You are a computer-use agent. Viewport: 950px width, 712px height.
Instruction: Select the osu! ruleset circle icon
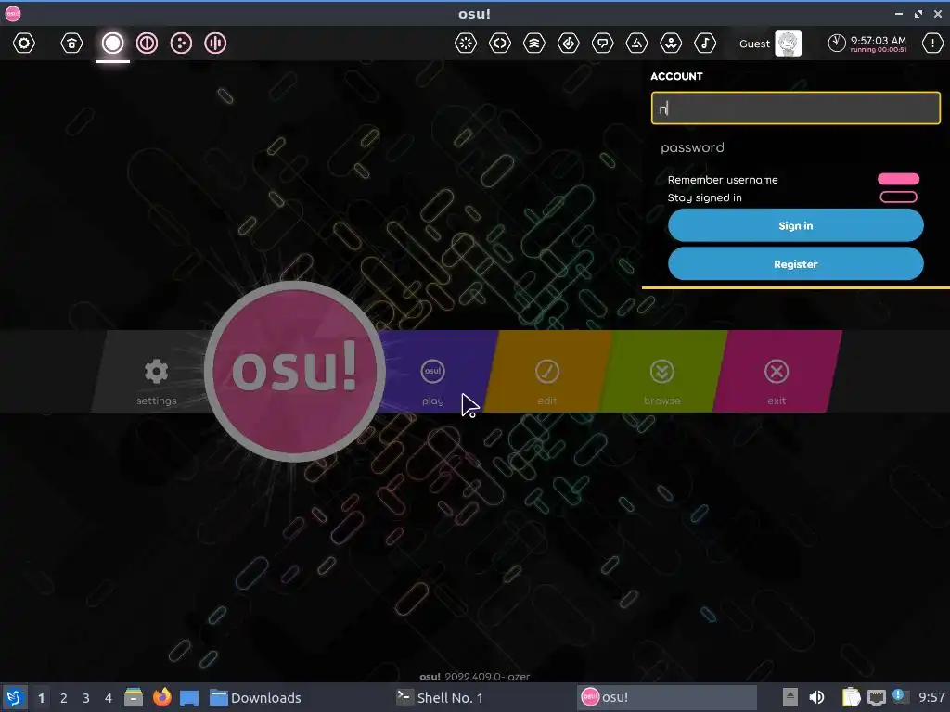point(112,43)
